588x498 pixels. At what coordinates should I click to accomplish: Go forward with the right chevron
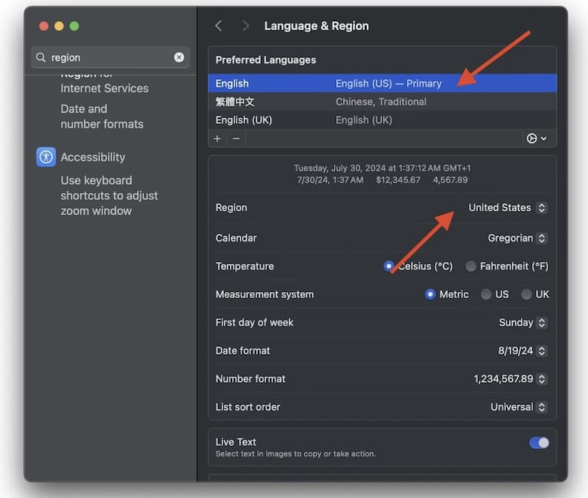coord(246,26)
